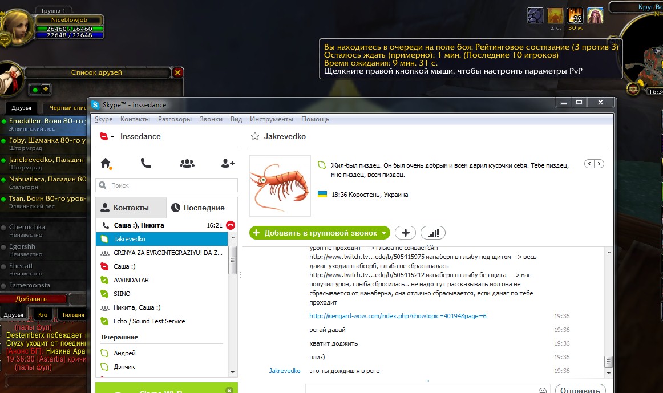Click the Отправить send button

tap(580, 389)
